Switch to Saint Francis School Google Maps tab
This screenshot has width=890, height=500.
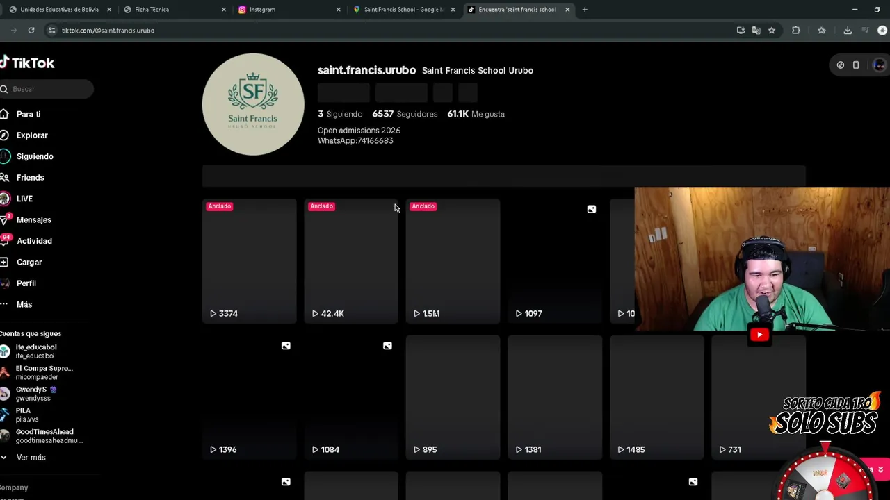403,10
